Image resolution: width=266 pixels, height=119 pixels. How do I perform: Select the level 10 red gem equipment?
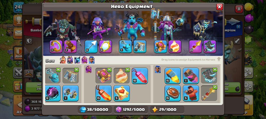[140, 76]
